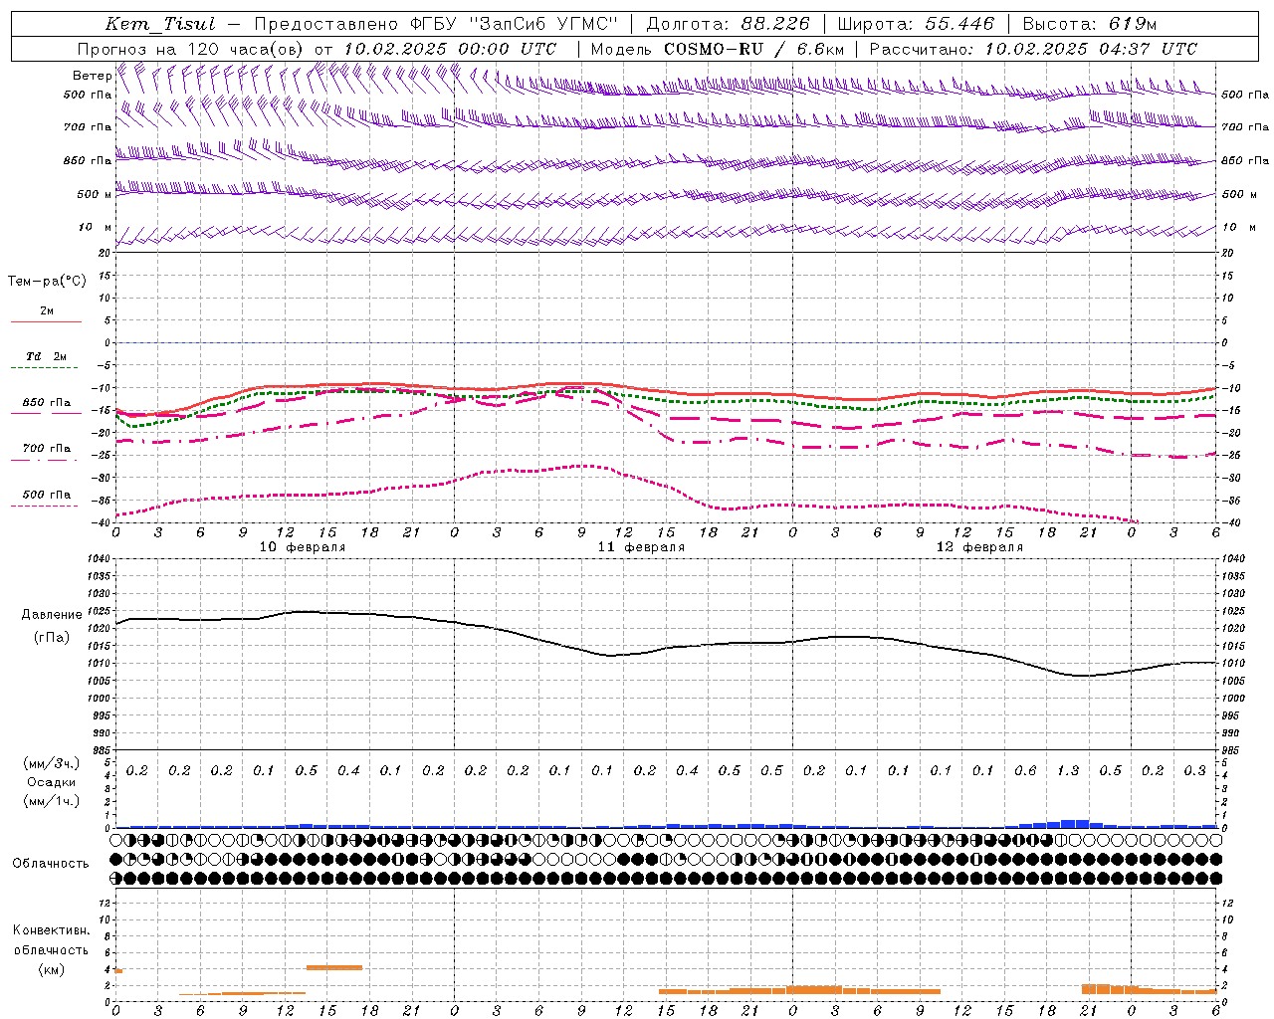Click the '12 февраля' date label
Viewport: 1274px width, 1019px height.
click(979, 547)
